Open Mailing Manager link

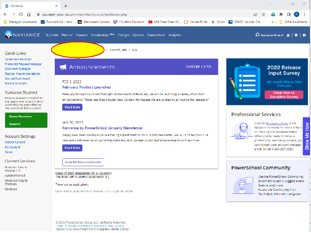pos(16,83)
